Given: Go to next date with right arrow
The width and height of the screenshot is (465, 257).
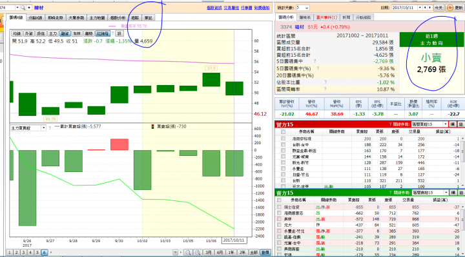Looking at the screenshot, I should click(x=430, y=8).
